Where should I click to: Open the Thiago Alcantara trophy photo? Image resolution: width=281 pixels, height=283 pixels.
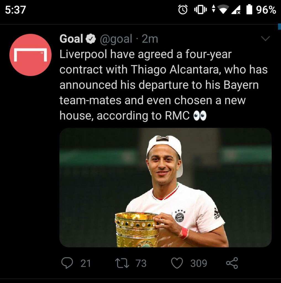tap(165, 187)
